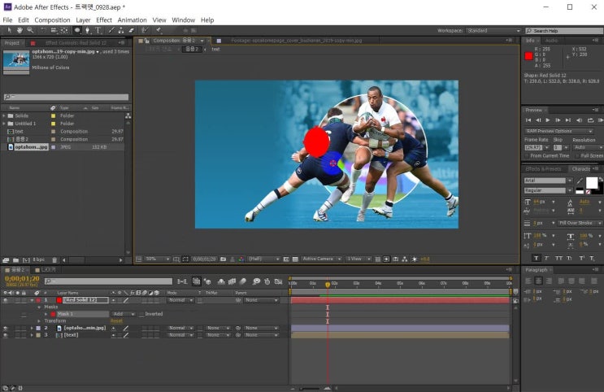Select the Zoom magnifier tool

(29, 30)
